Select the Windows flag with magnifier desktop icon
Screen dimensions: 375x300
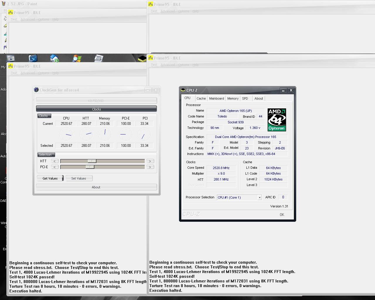click(x=77, y=58)
